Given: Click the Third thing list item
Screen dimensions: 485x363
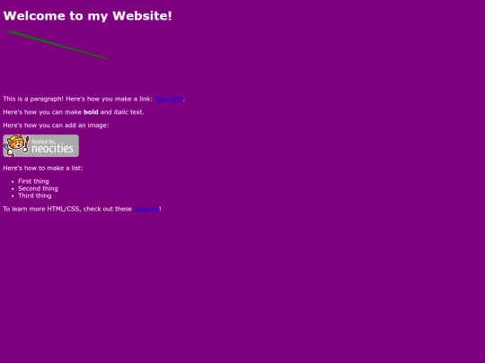Looking at the screenshot, I should coord(35,195).
